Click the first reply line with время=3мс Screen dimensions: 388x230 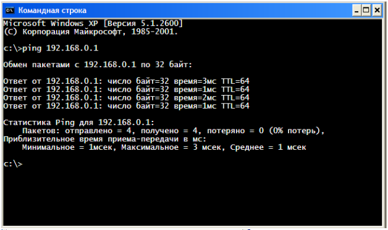[127, 81]
